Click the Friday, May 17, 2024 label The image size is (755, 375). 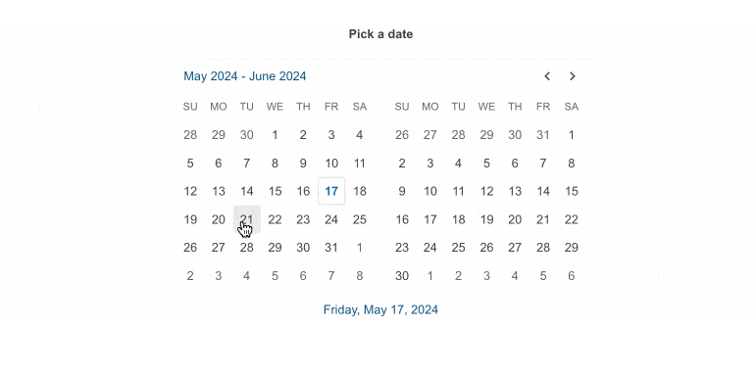tap(380, 309)
